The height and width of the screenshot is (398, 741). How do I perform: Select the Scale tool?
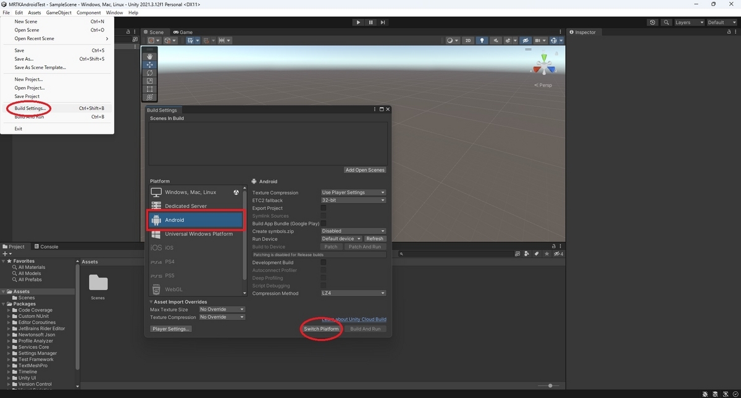149,80
